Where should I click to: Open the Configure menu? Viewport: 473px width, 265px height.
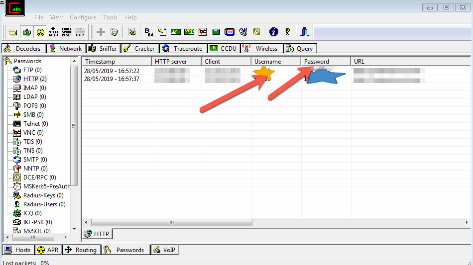click(x=83, y=17)
